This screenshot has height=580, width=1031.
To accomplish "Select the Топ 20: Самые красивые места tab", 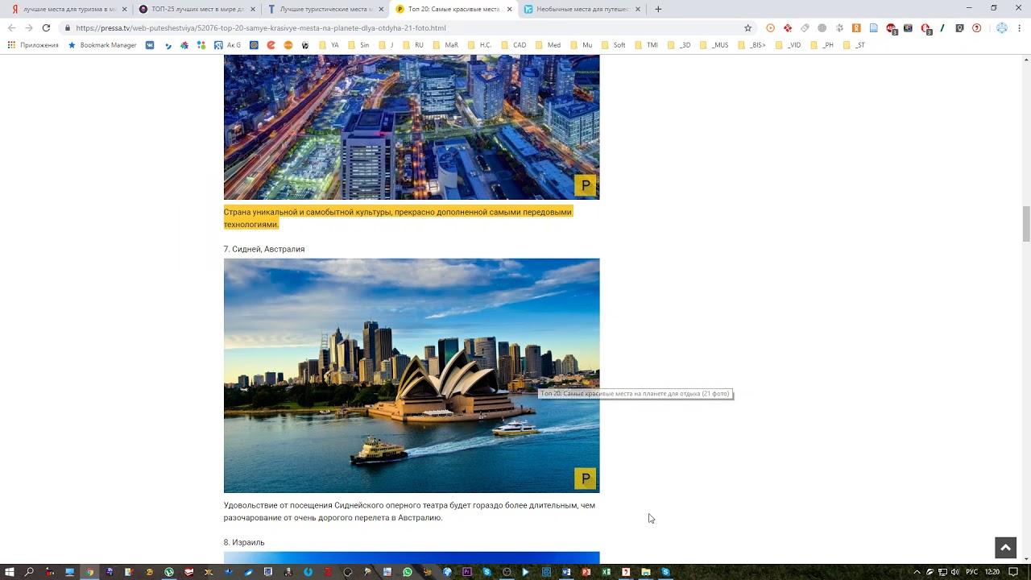I will (x=453, y=9).
